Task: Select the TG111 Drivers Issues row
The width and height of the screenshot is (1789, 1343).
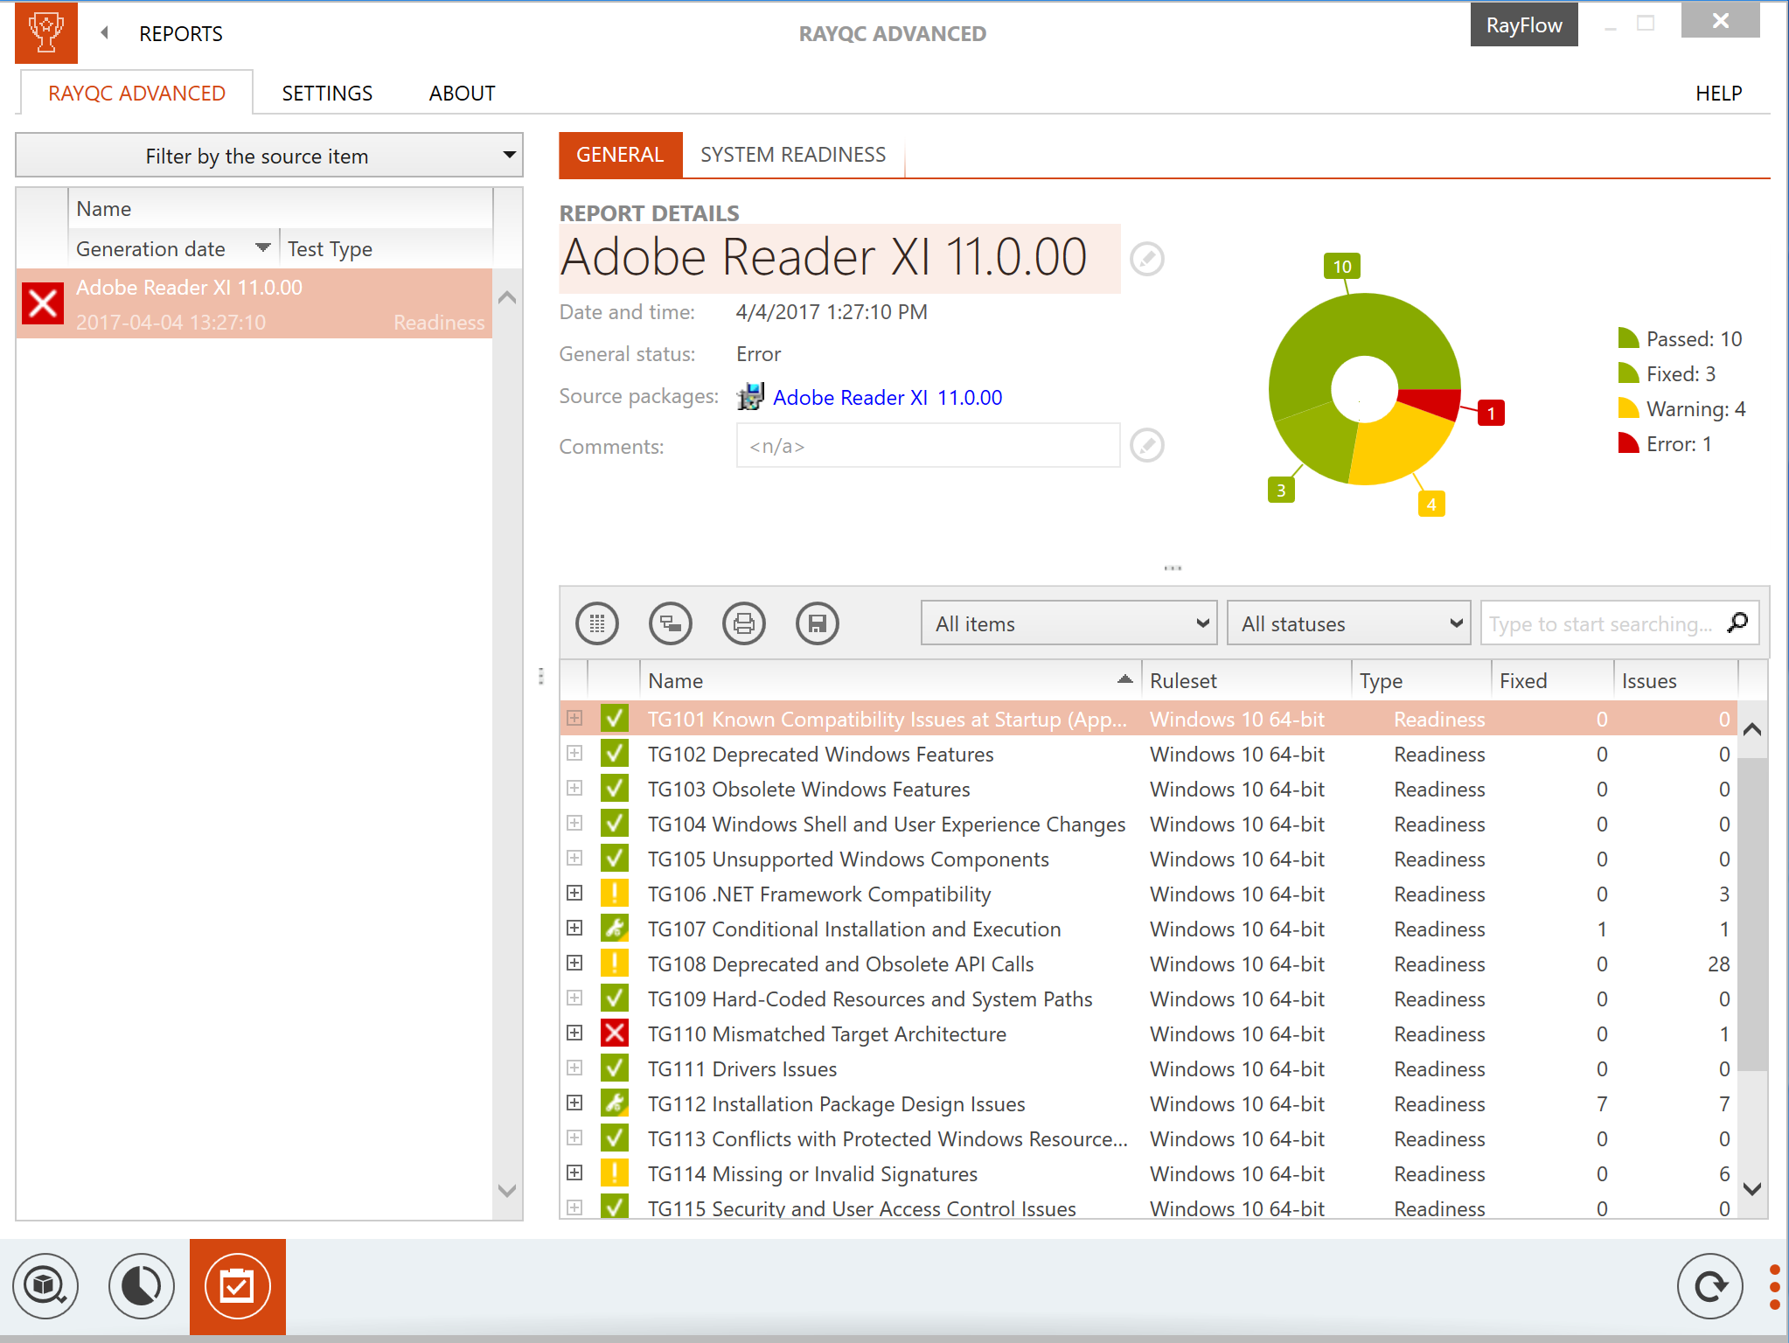Action: [1148, 1068]
